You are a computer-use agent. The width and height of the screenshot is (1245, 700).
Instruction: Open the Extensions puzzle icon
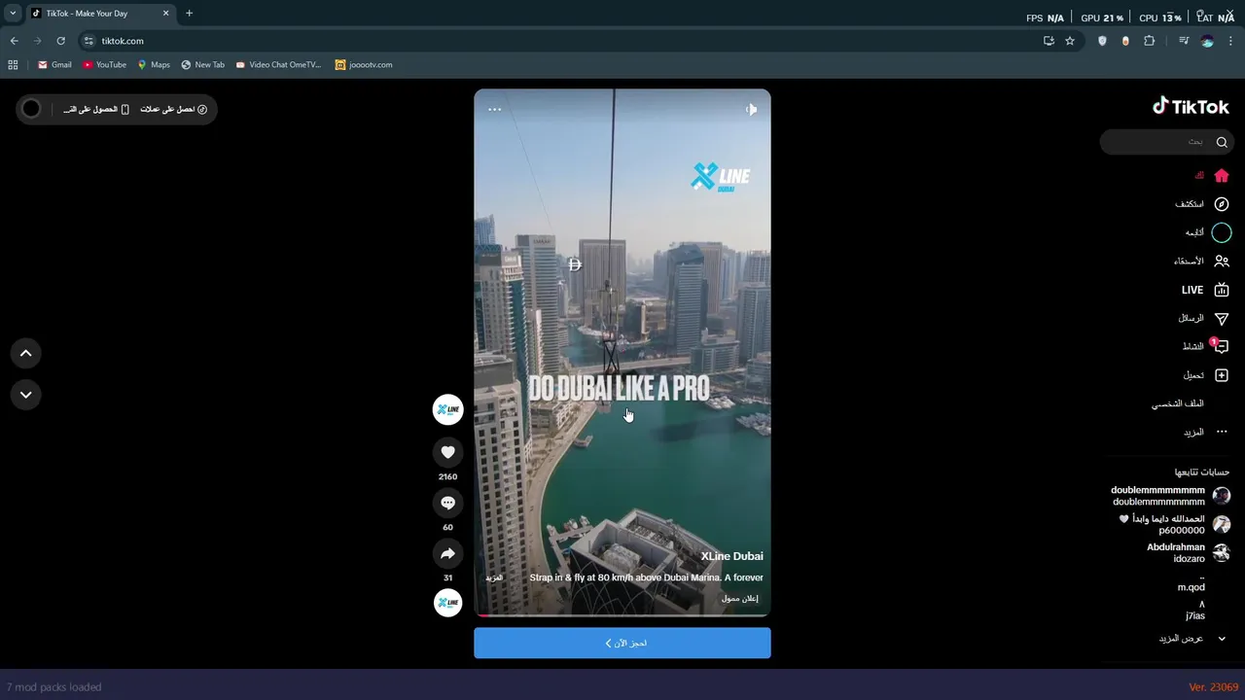(1150, 41)
